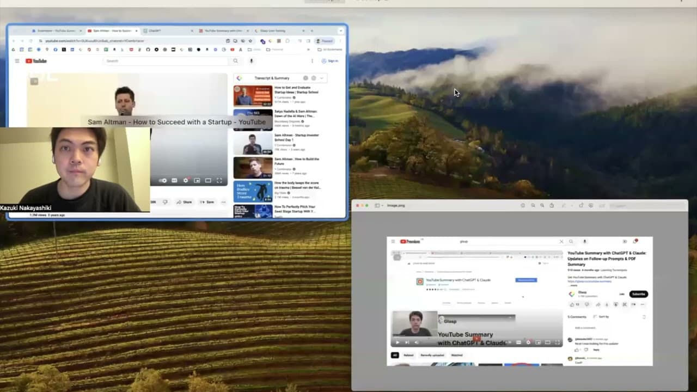The image size is (697, 392).
Task: Start voice search with microphone icon
Action: tap(251, 61)
